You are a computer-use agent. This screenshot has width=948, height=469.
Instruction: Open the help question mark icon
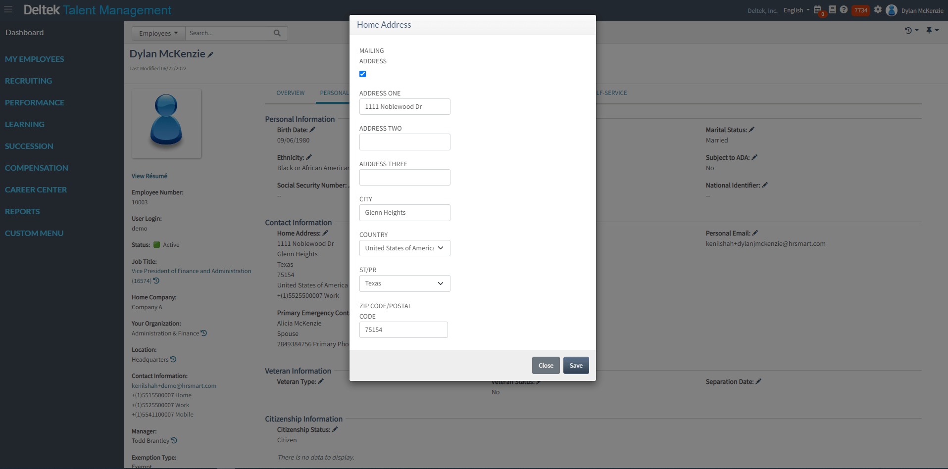coord(844,10)
